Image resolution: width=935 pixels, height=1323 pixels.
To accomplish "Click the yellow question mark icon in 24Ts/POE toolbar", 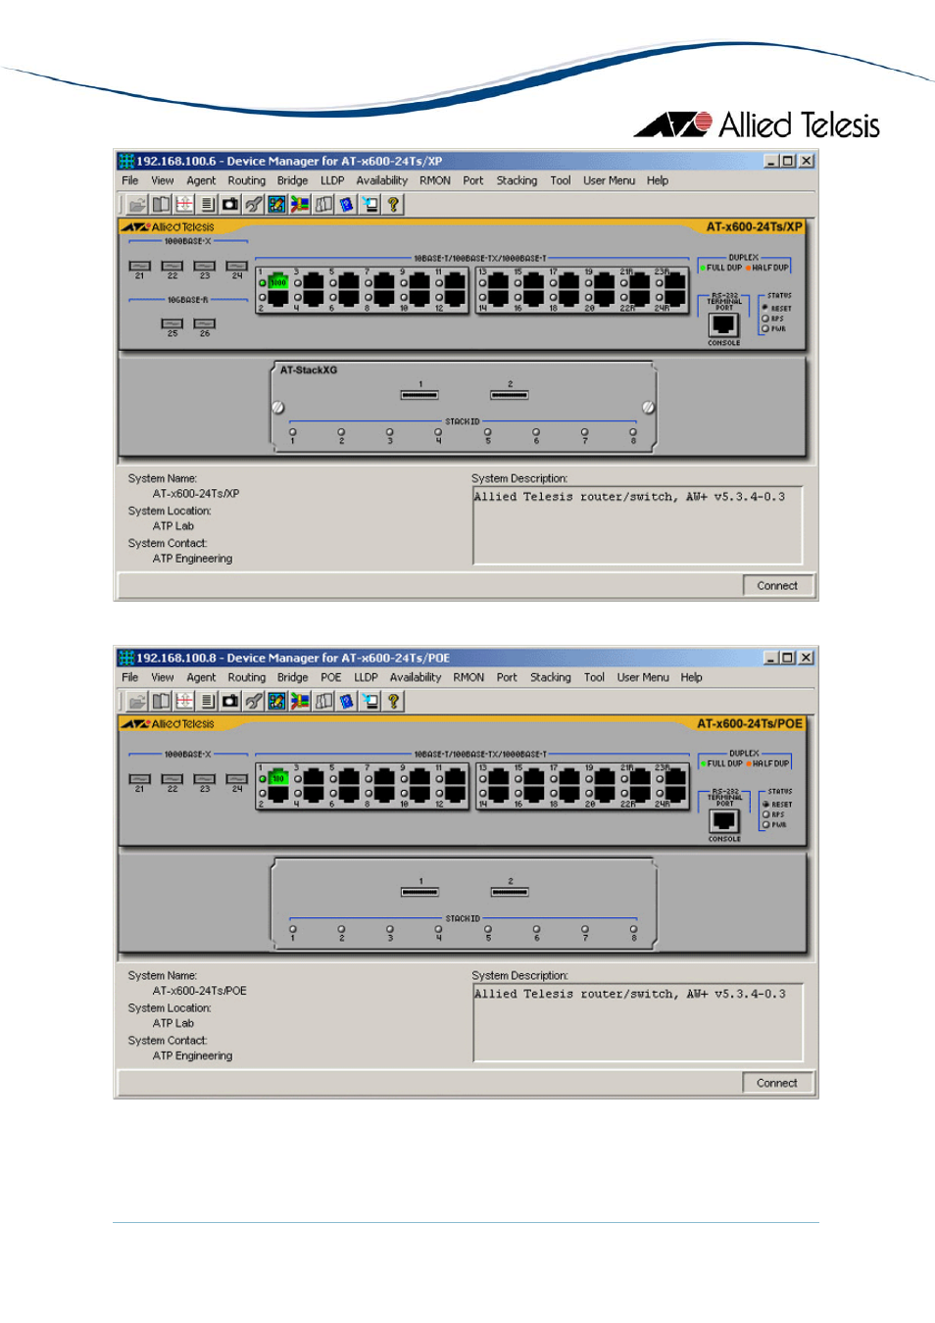I will (x=393, y=701).
